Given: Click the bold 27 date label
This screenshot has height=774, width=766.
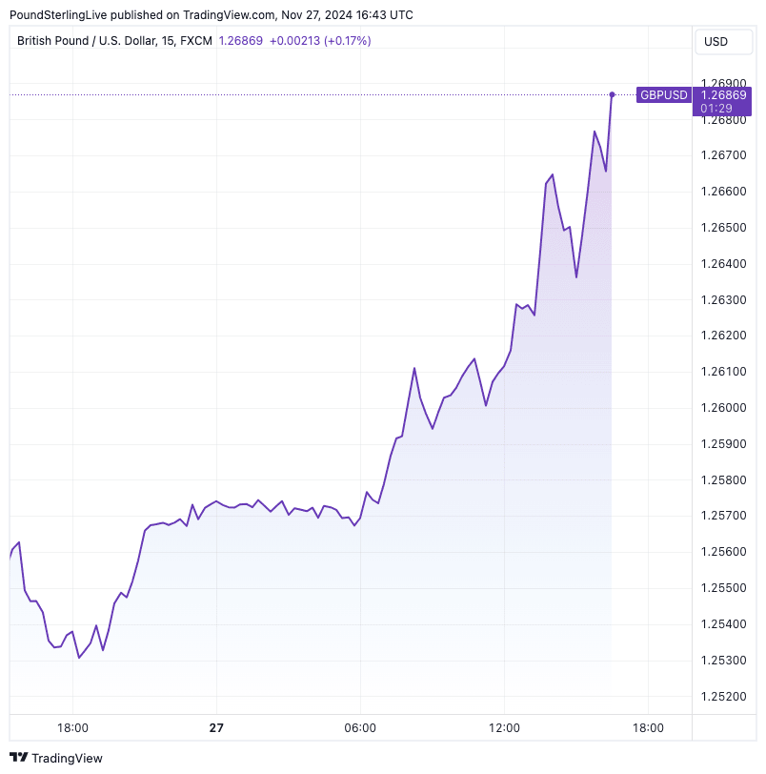Looking at the screenshot, I should tap(216, 727).
